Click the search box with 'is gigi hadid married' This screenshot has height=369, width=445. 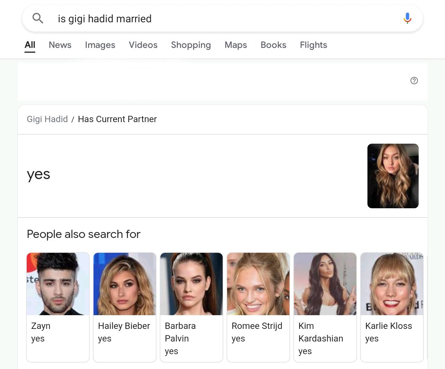point(223,19)
